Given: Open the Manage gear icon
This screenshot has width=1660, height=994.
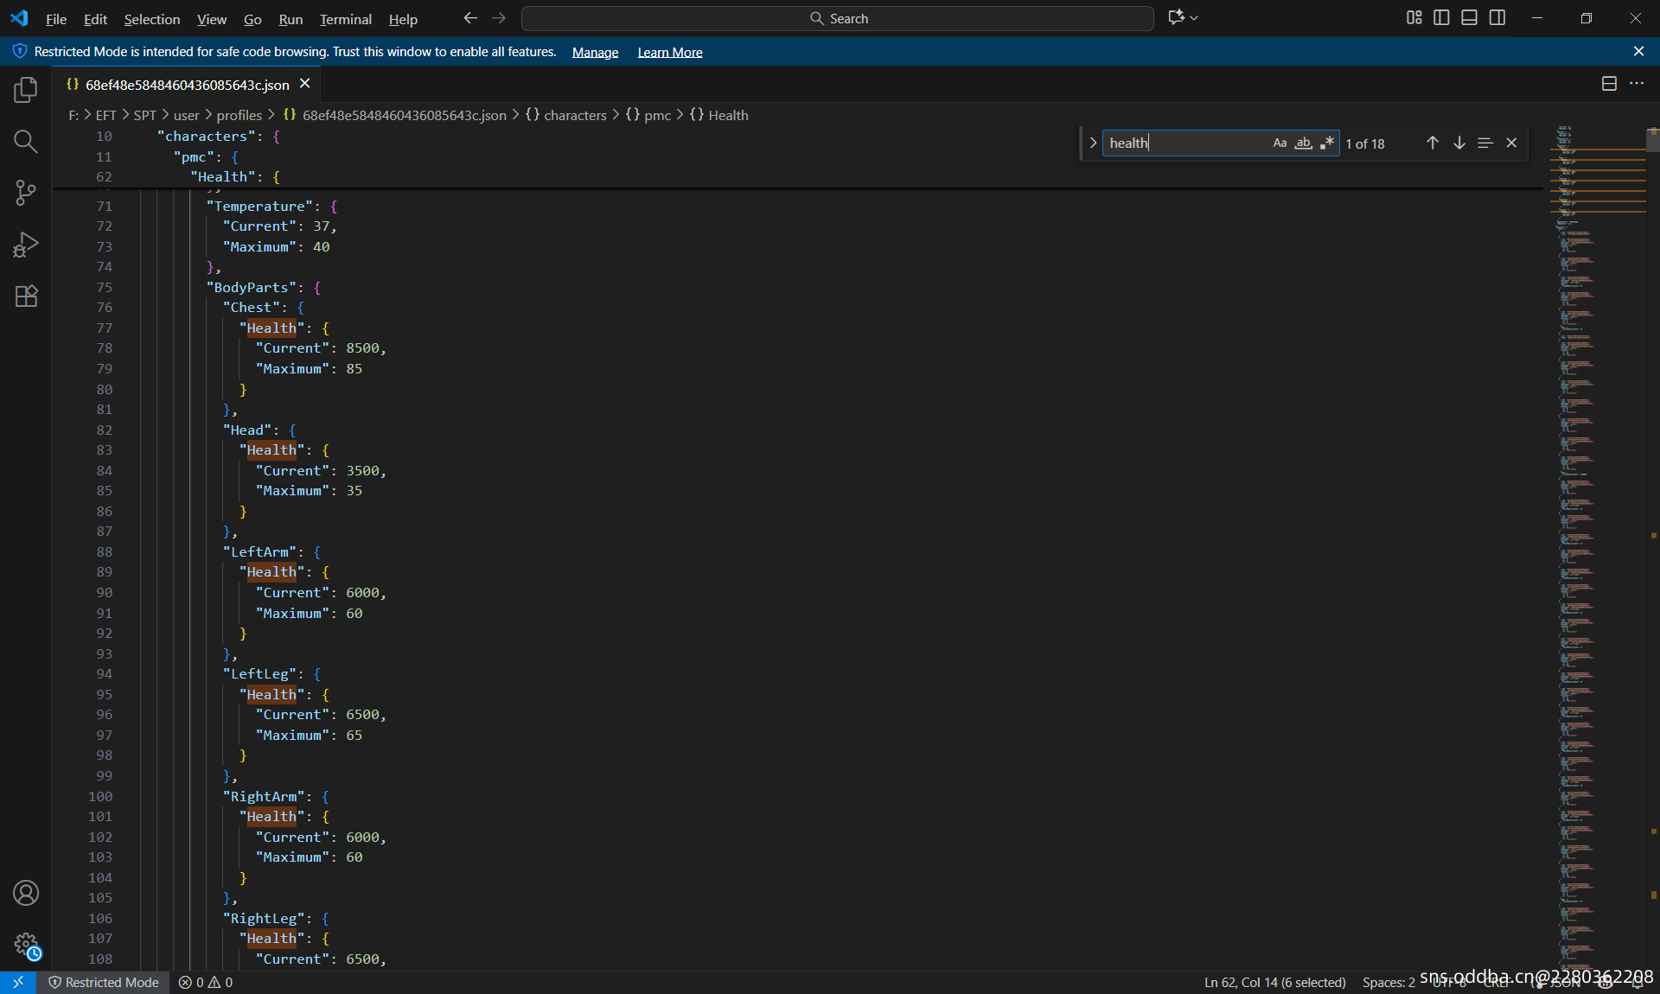Looking at the screenshot, I should pos(26,945).
